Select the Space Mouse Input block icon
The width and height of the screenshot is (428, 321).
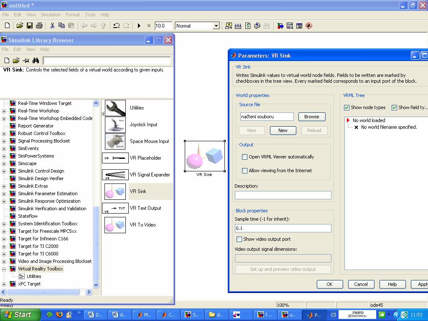point(115,141)
